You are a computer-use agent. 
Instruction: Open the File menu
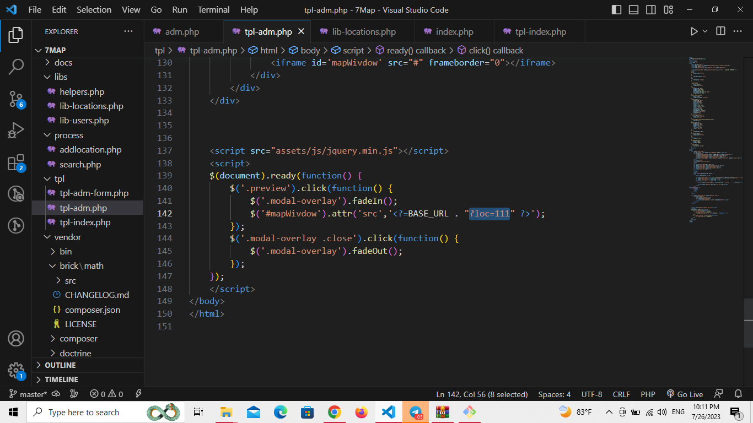(x=35, y=10)
